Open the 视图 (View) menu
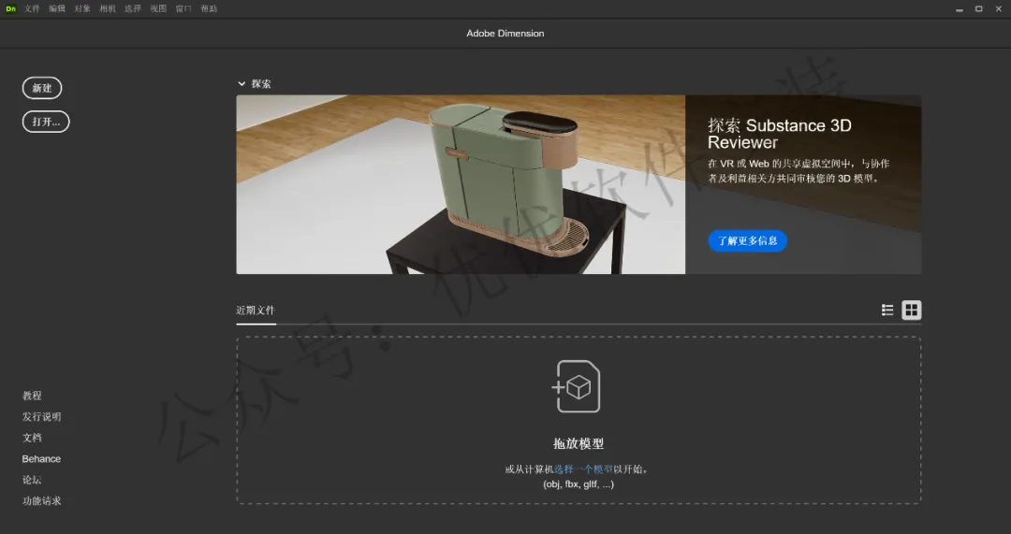 coord(158,8)
